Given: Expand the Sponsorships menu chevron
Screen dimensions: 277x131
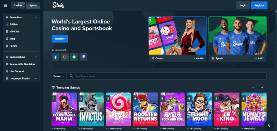Looking at the screenshot, I should [x=36, y=57].
